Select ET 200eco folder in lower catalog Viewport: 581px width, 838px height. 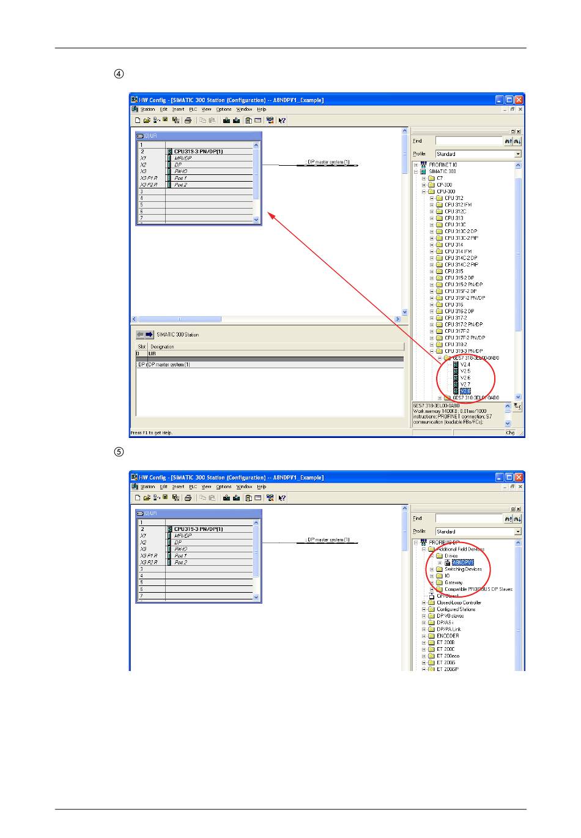pos(445,656)
